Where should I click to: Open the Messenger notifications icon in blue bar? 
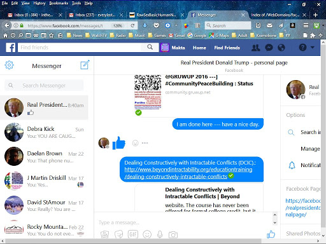(x=269, y=48)
